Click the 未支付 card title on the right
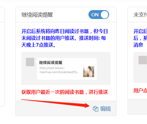The height and width of the screenshot is (124, 147). [140, 15]
